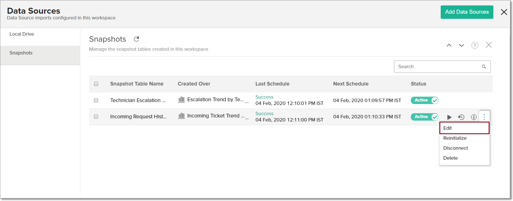Image resolution: width=513 pixels, height=201 pixels.
Task: Expand panel using the down chevron
Action: 461,45
